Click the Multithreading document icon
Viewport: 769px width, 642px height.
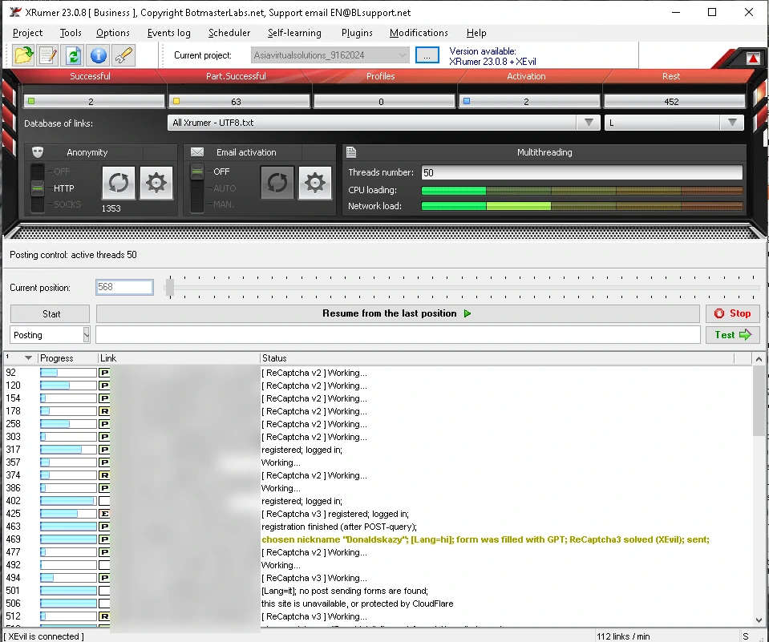point(351,152)
